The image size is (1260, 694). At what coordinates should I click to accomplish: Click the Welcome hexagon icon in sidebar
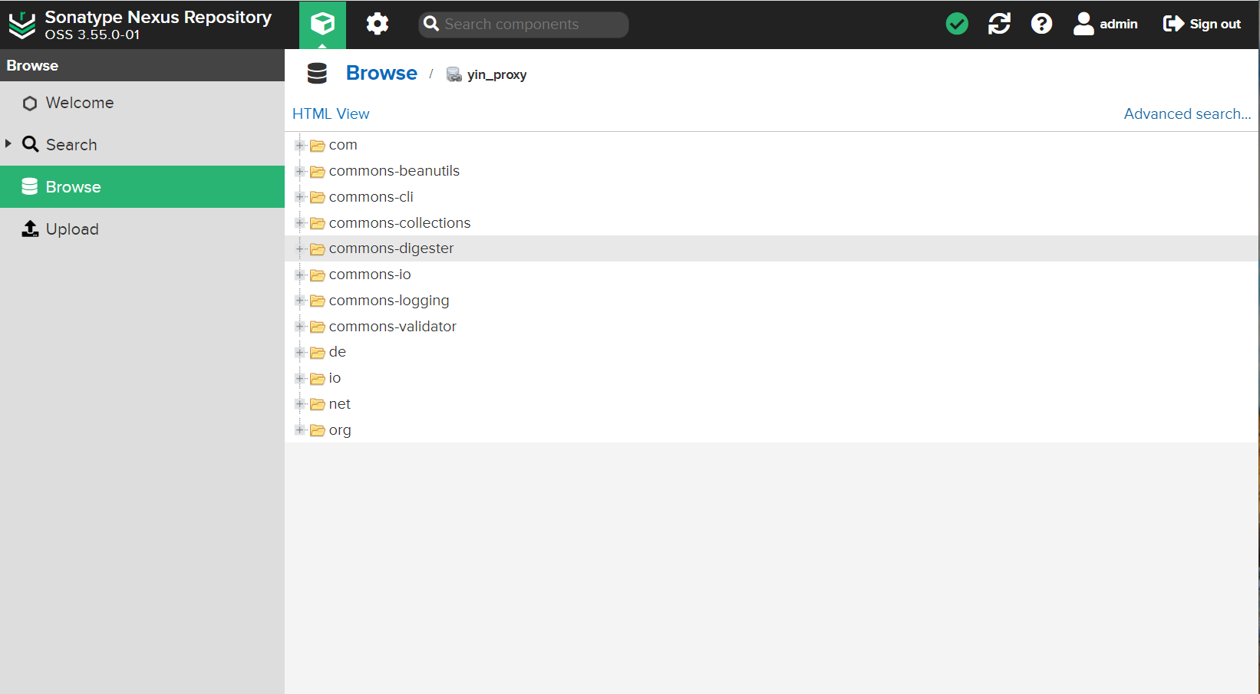(x=30, y=104)
